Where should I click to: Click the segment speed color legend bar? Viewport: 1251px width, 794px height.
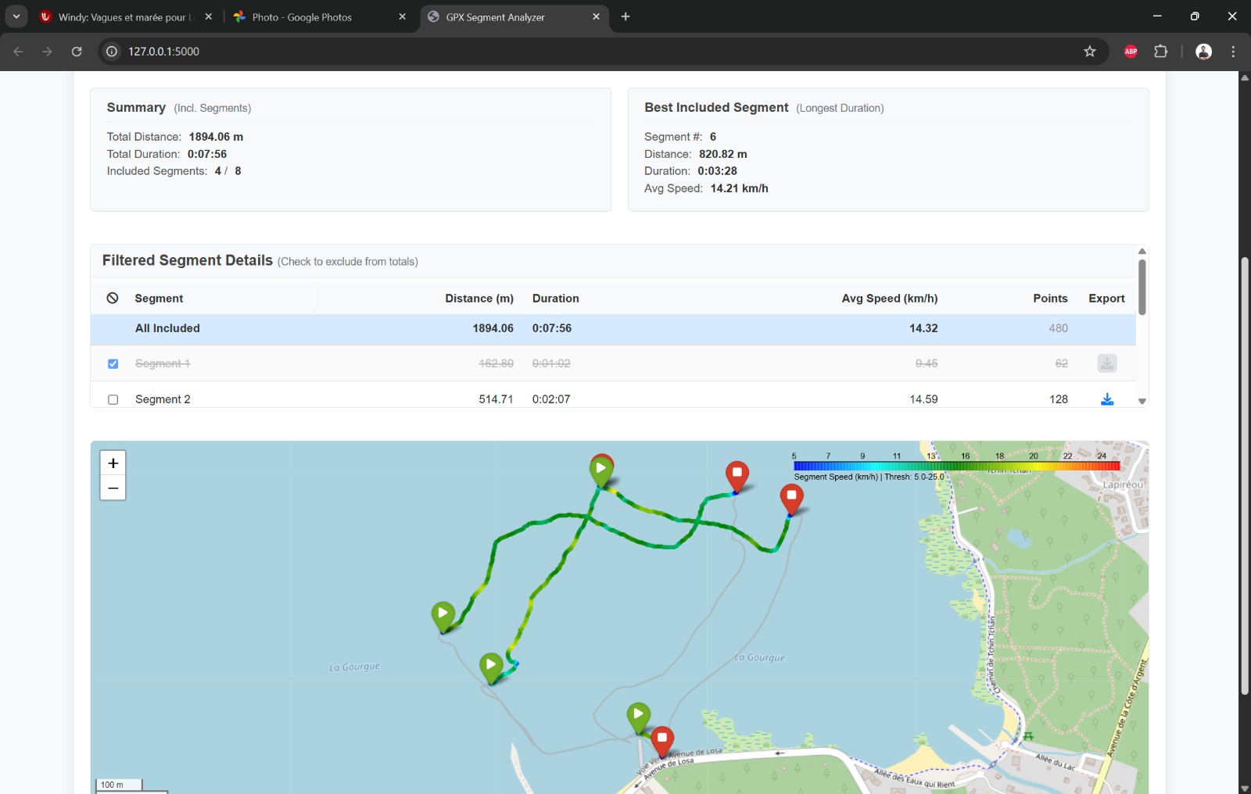pos(956,466)
